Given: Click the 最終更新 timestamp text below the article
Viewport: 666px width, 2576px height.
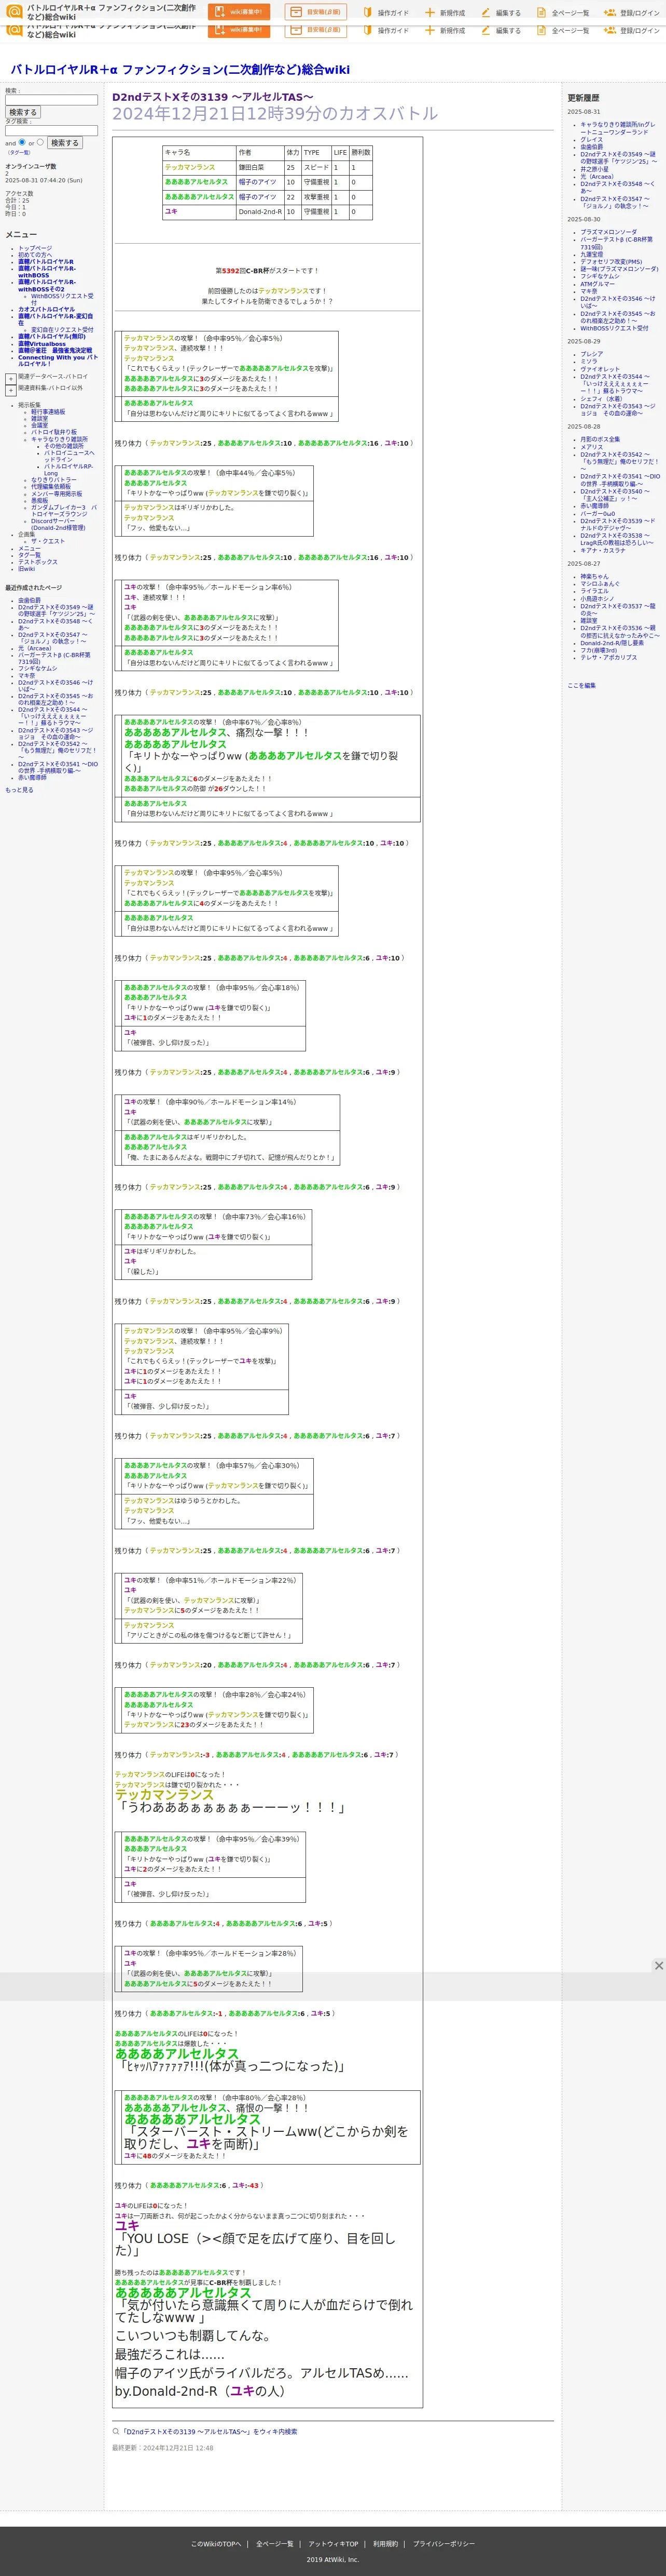Looking at the screenshot, I should 163,2448.
